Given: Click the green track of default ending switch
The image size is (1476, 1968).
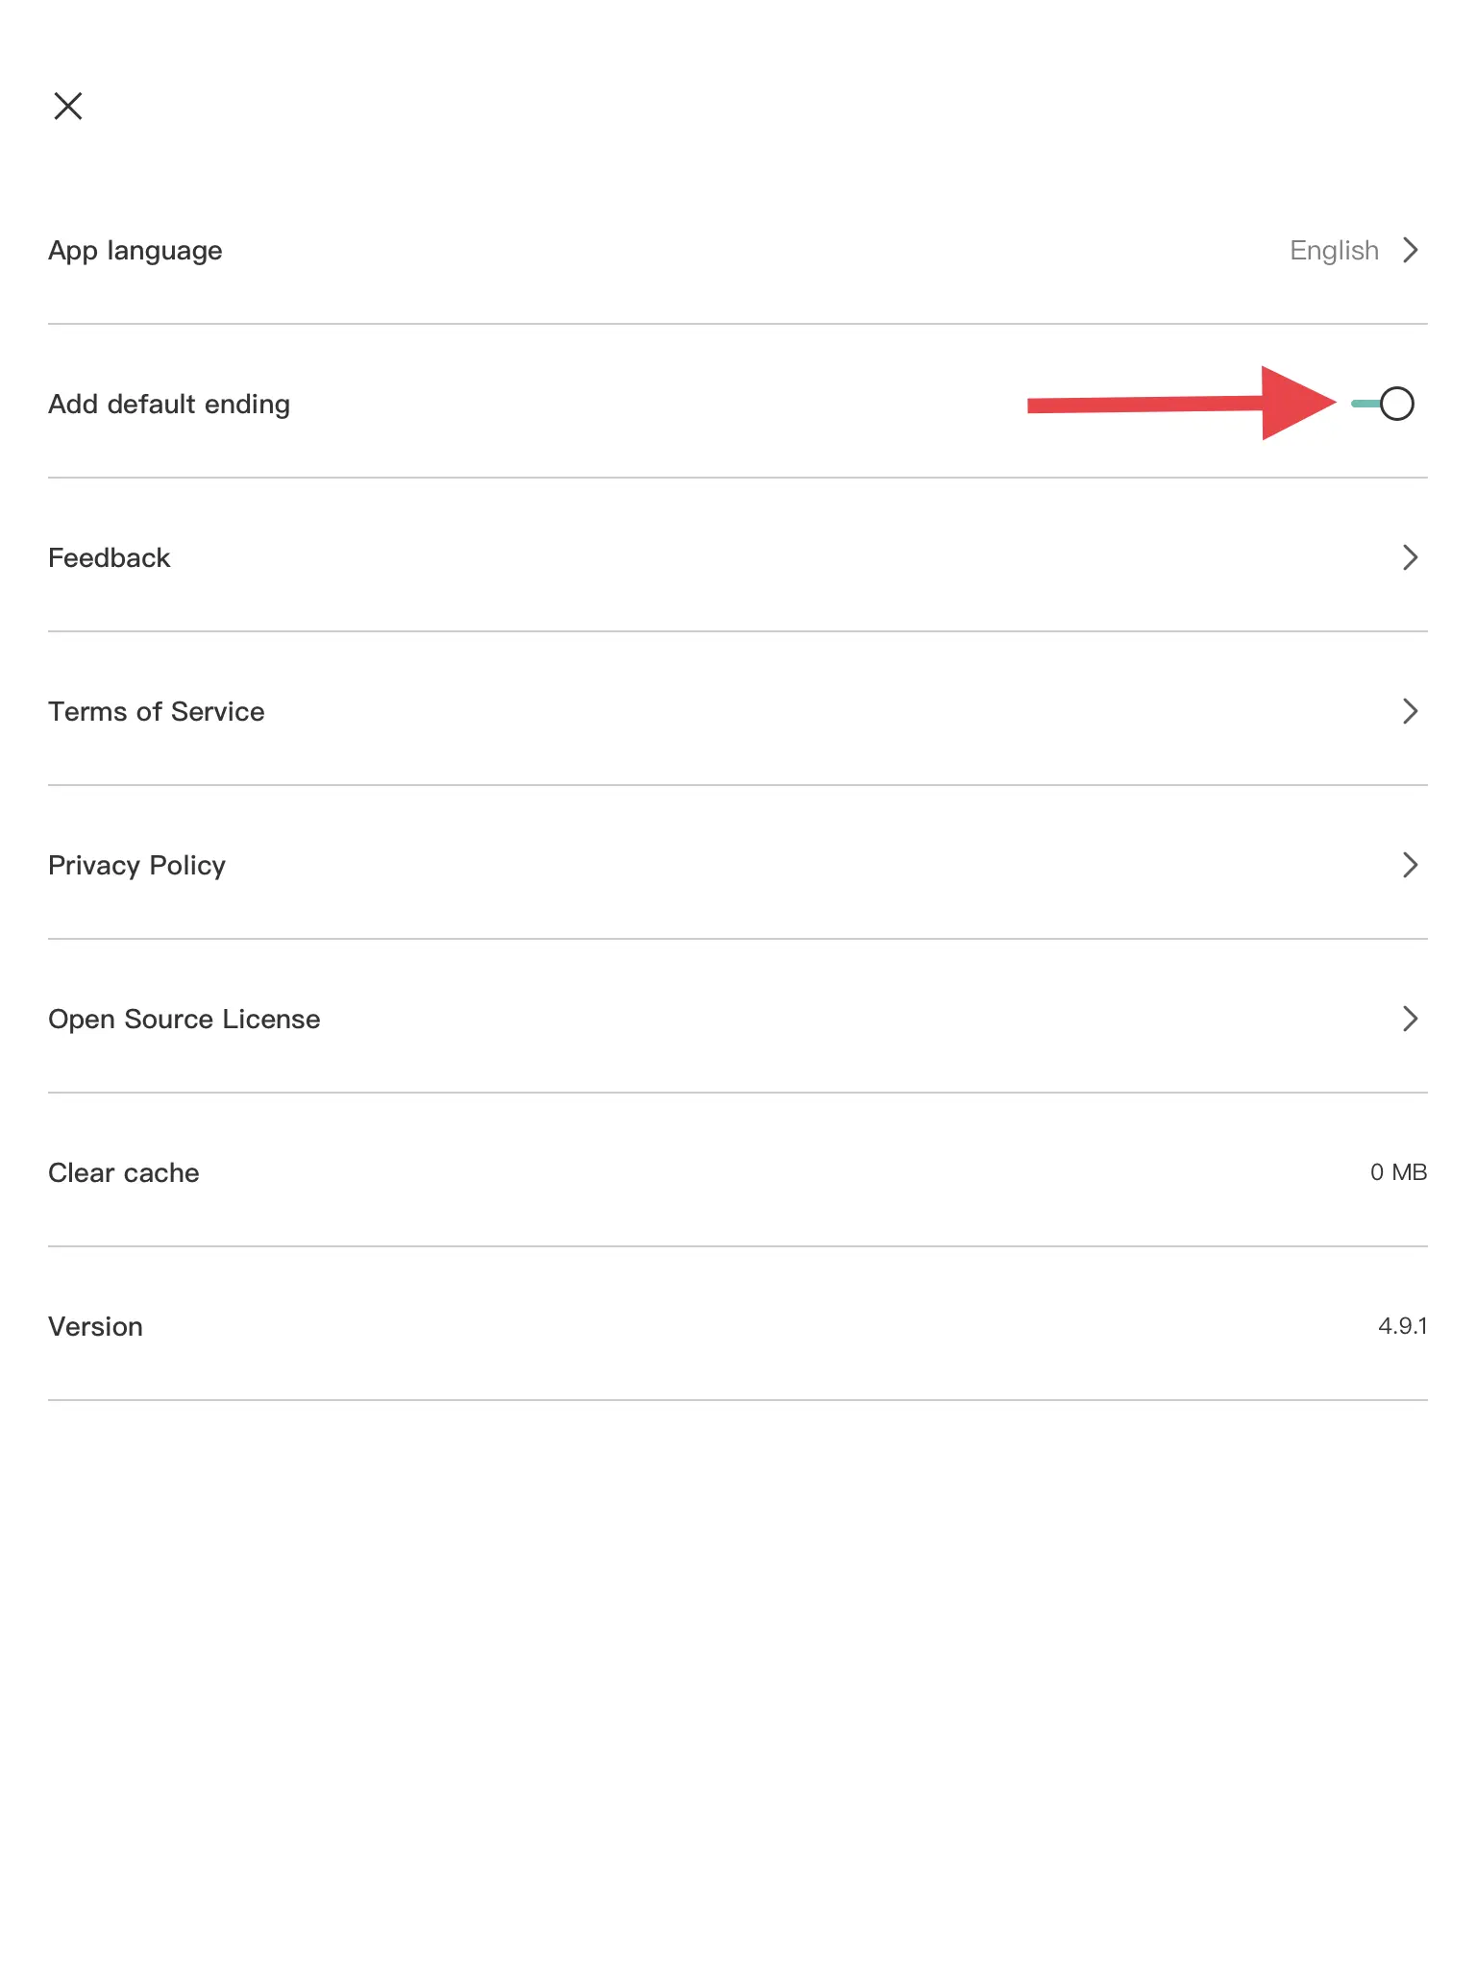Looking at the screenshot, I should 1365,404.
